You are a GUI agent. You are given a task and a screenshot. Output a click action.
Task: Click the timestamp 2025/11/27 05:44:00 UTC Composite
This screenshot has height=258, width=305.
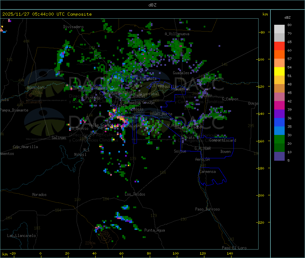coord(47,14)
